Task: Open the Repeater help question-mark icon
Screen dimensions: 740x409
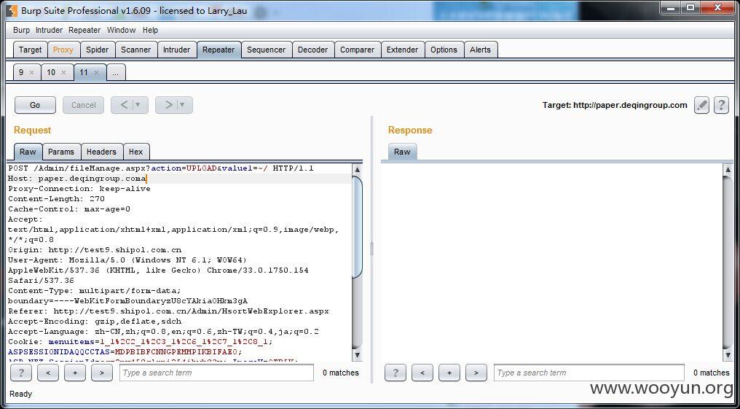Action: point(721,105)
